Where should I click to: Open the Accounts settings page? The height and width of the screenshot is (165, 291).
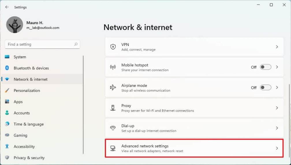click(22, 113)
